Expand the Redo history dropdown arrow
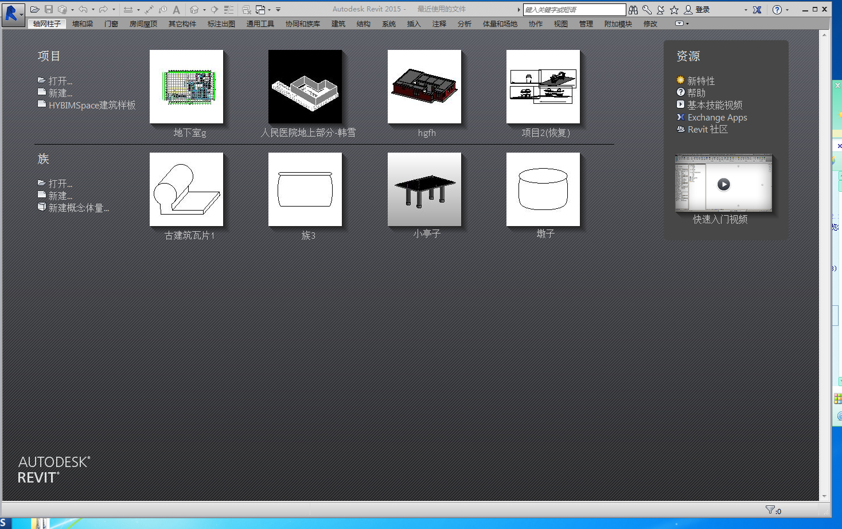Viewport: 842px width, 529px height. [x=114, y=10]
